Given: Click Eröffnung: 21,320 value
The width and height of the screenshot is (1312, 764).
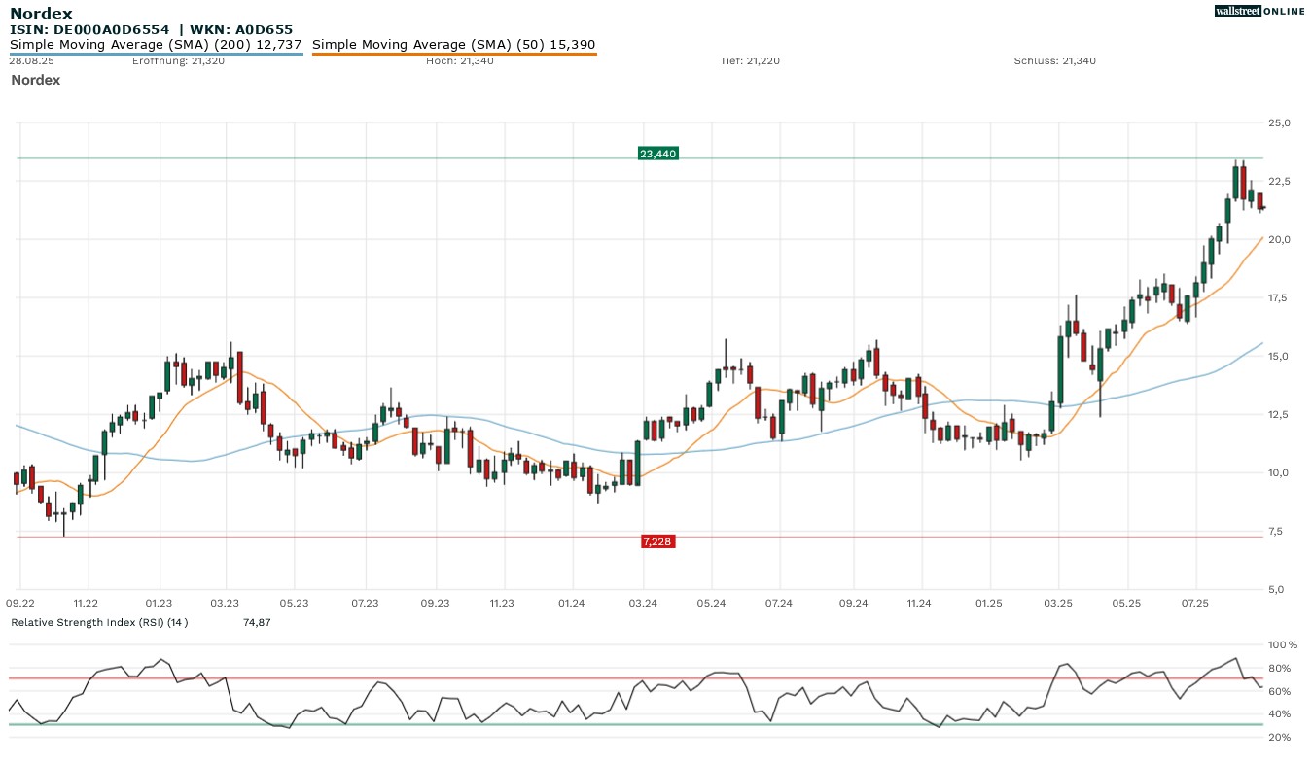Looking at the screenshot, I should pyautogui.click(x=178, y=61).
